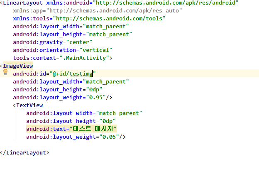The image size is (259, 169).
Task: Click the xmlns:android namespace URL text
Action: tap(166, 3)
